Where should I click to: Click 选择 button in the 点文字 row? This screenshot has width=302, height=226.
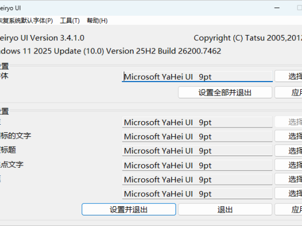(289, 165)
